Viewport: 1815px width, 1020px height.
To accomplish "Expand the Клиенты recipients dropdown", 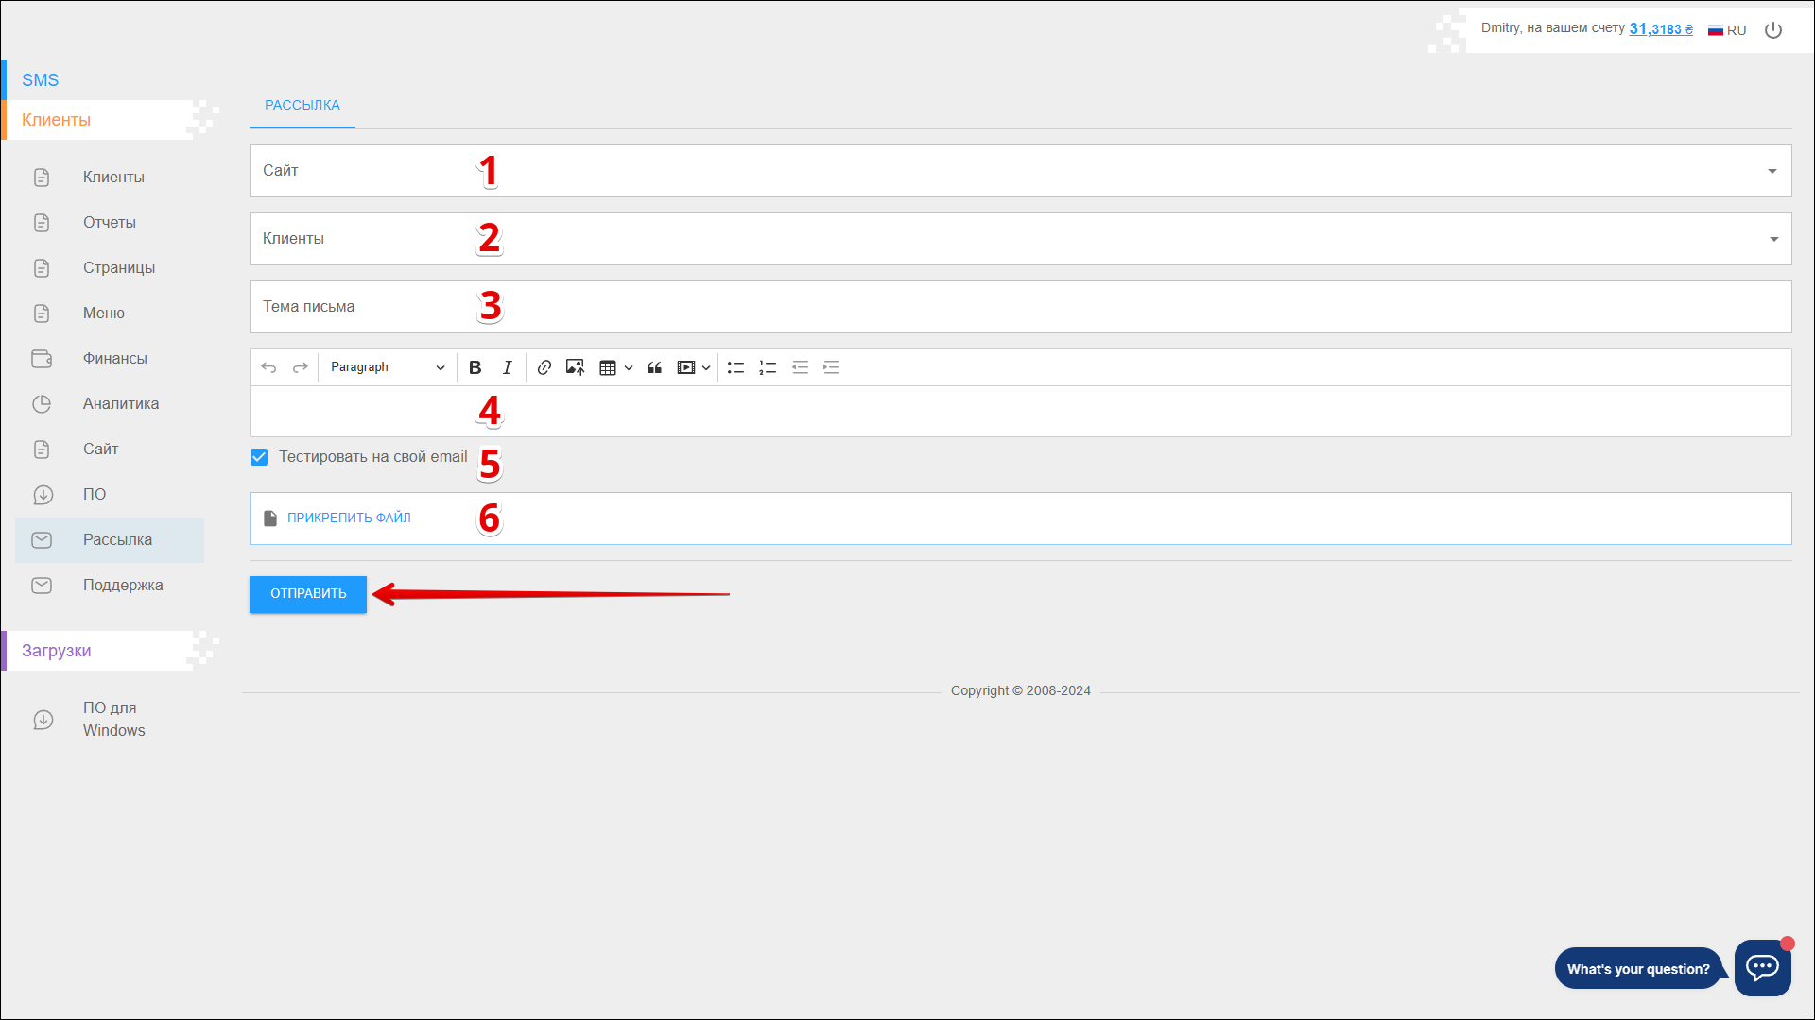I will pos(1773,239).
